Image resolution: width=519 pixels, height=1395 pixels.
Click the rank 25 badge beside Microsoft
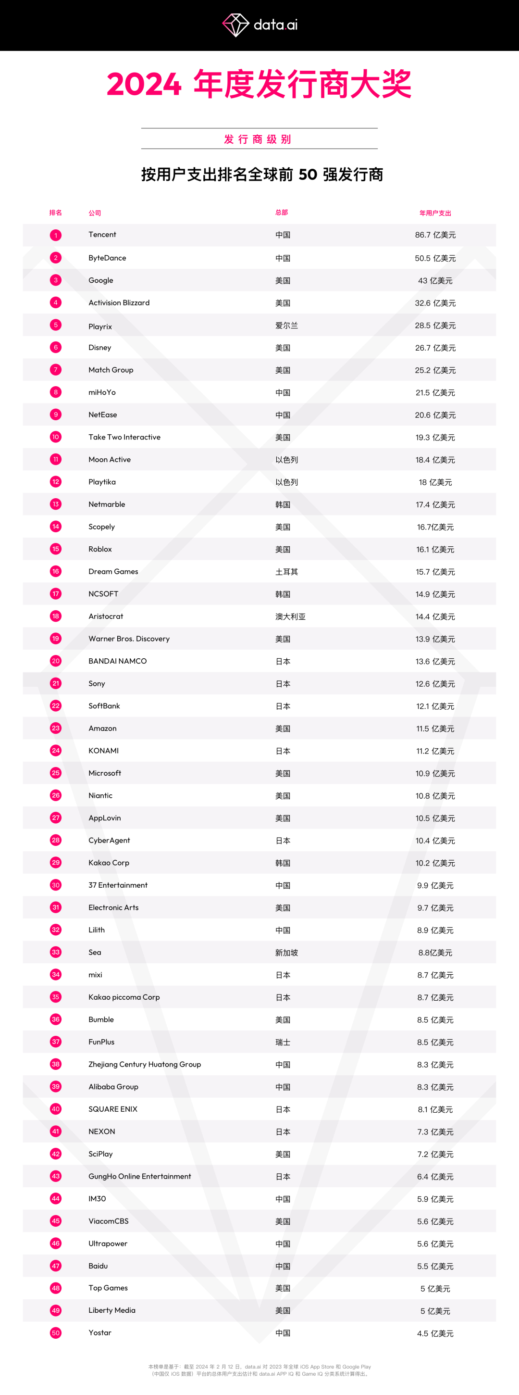(x=56, y=773)
